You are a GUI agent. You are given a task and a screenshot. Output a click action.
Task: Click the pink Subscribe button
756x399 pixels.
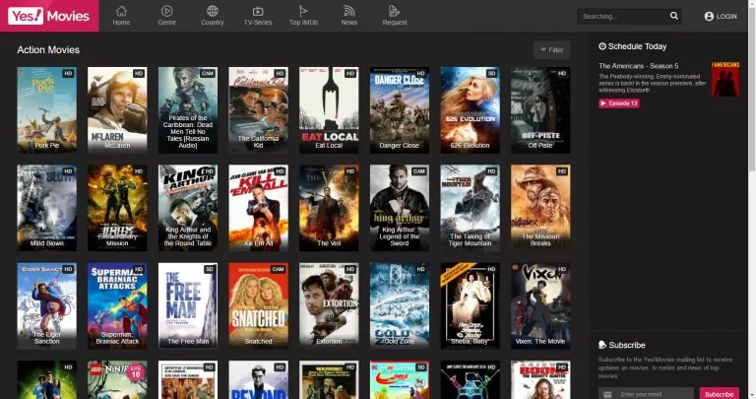(x=719, y=394)
